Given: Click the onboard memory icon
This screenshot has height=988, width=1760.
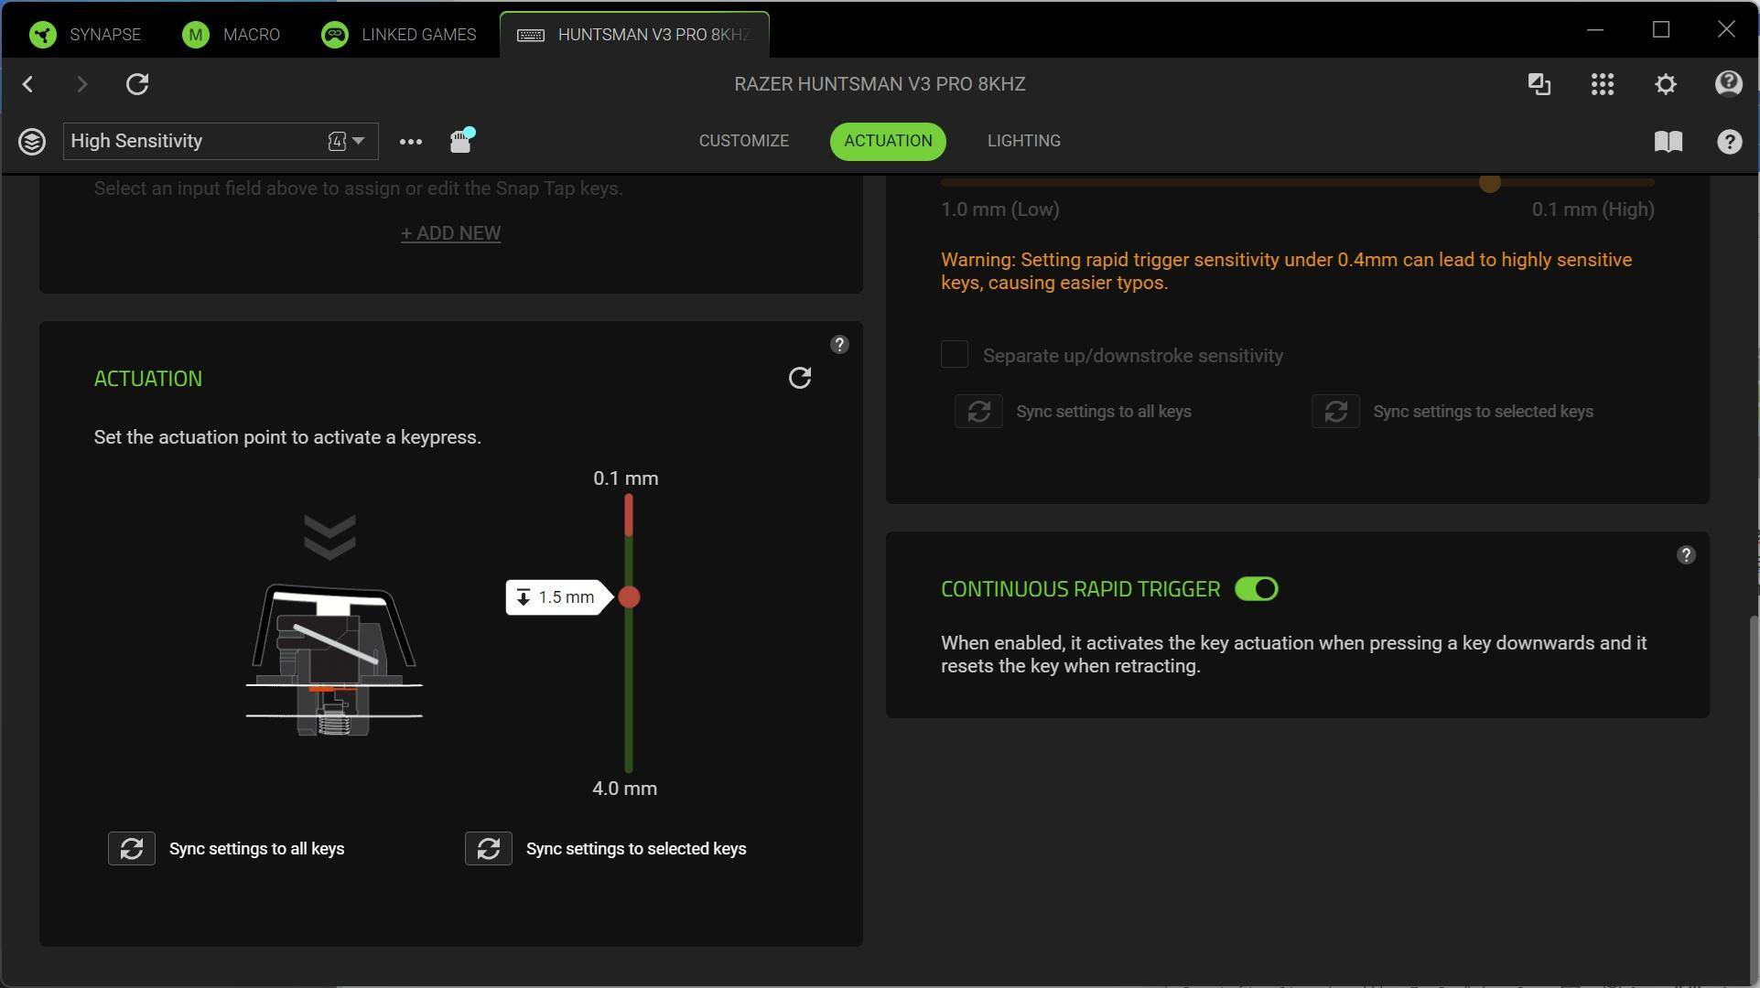Looking at the screenshot, I should (x=459, y=142).
